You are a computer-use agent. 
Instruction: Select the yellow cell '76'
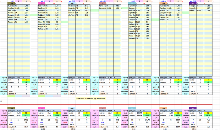(x=178, y=113)
